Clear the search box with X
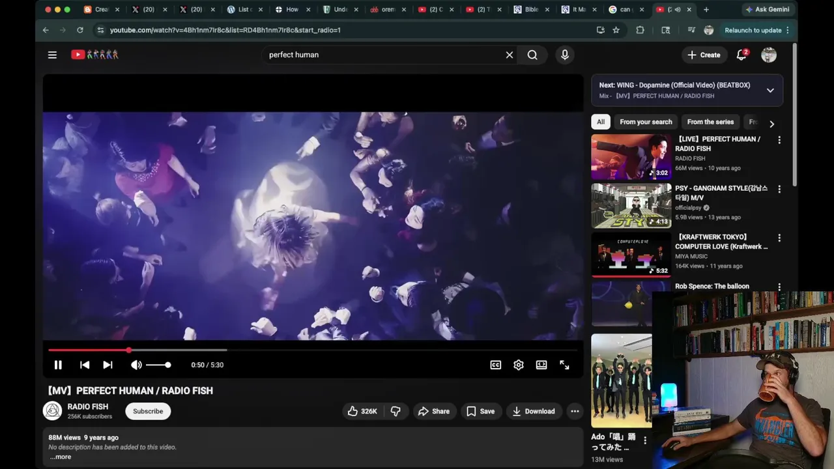 [x=510, y=55]
